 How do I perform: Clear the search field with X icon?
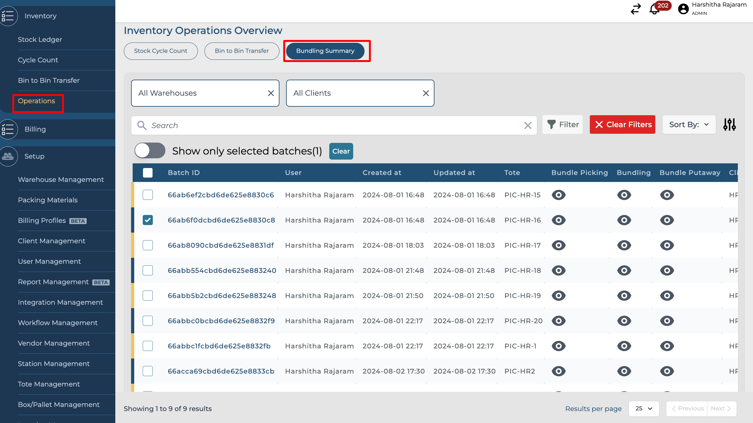[528, 126]
